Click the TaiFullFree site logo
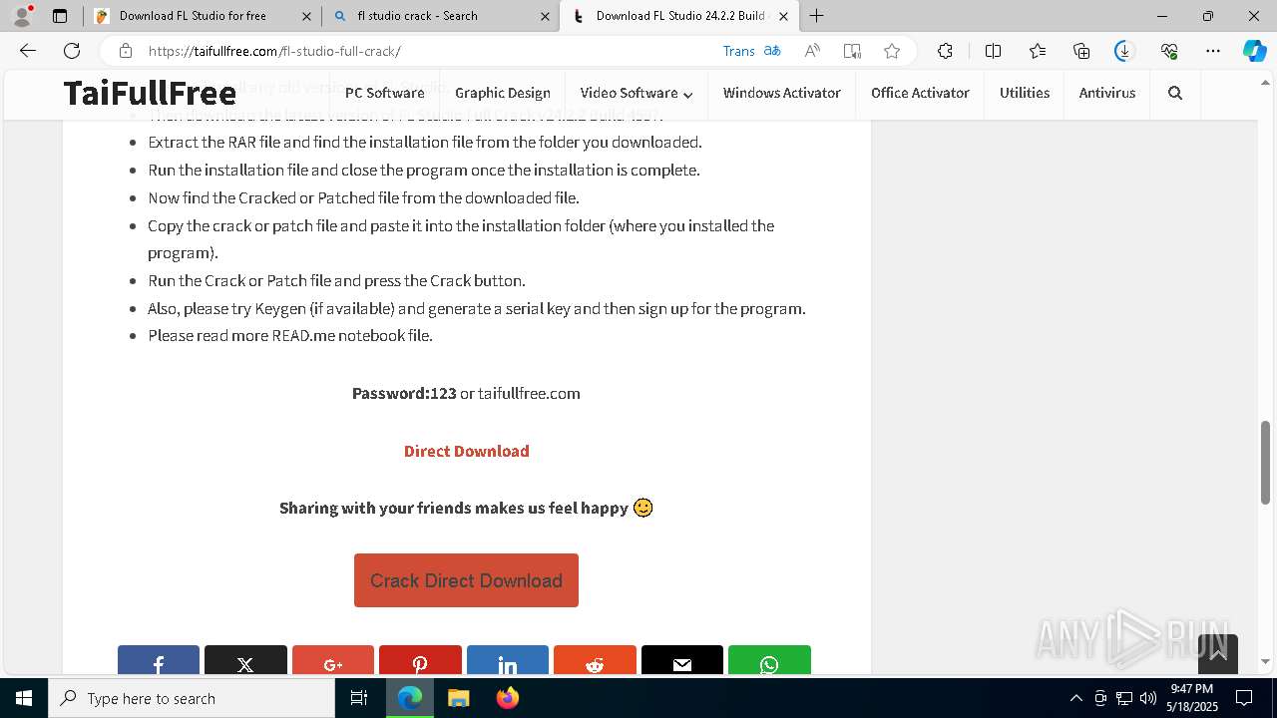 pyautogui.click(x=150, y=93)
